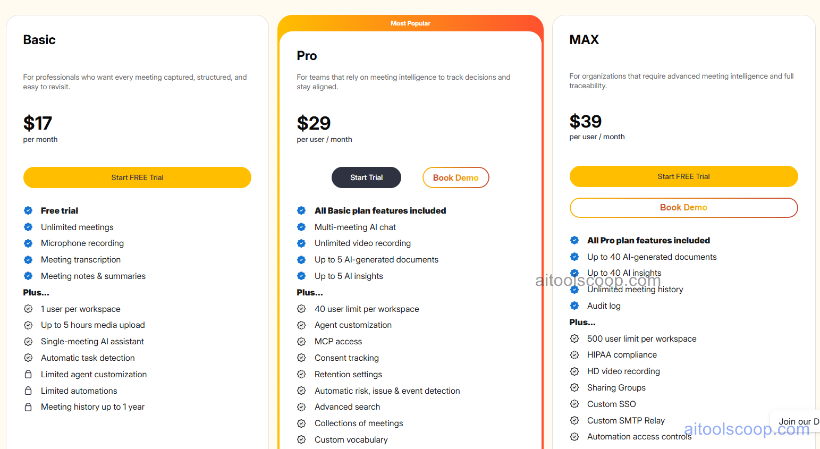Click the badge icon beside Audit log

click(x=574, y=306)
